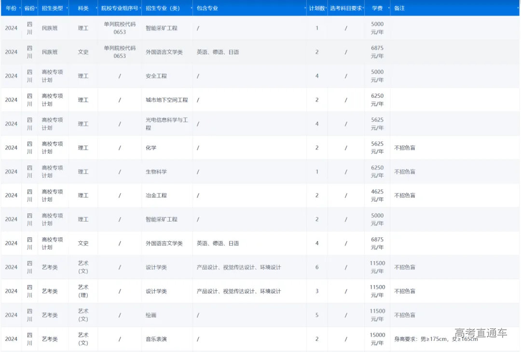521x352 pixels.
Task: Select the 院校专业组序号 column header
Action: point(119,8)
